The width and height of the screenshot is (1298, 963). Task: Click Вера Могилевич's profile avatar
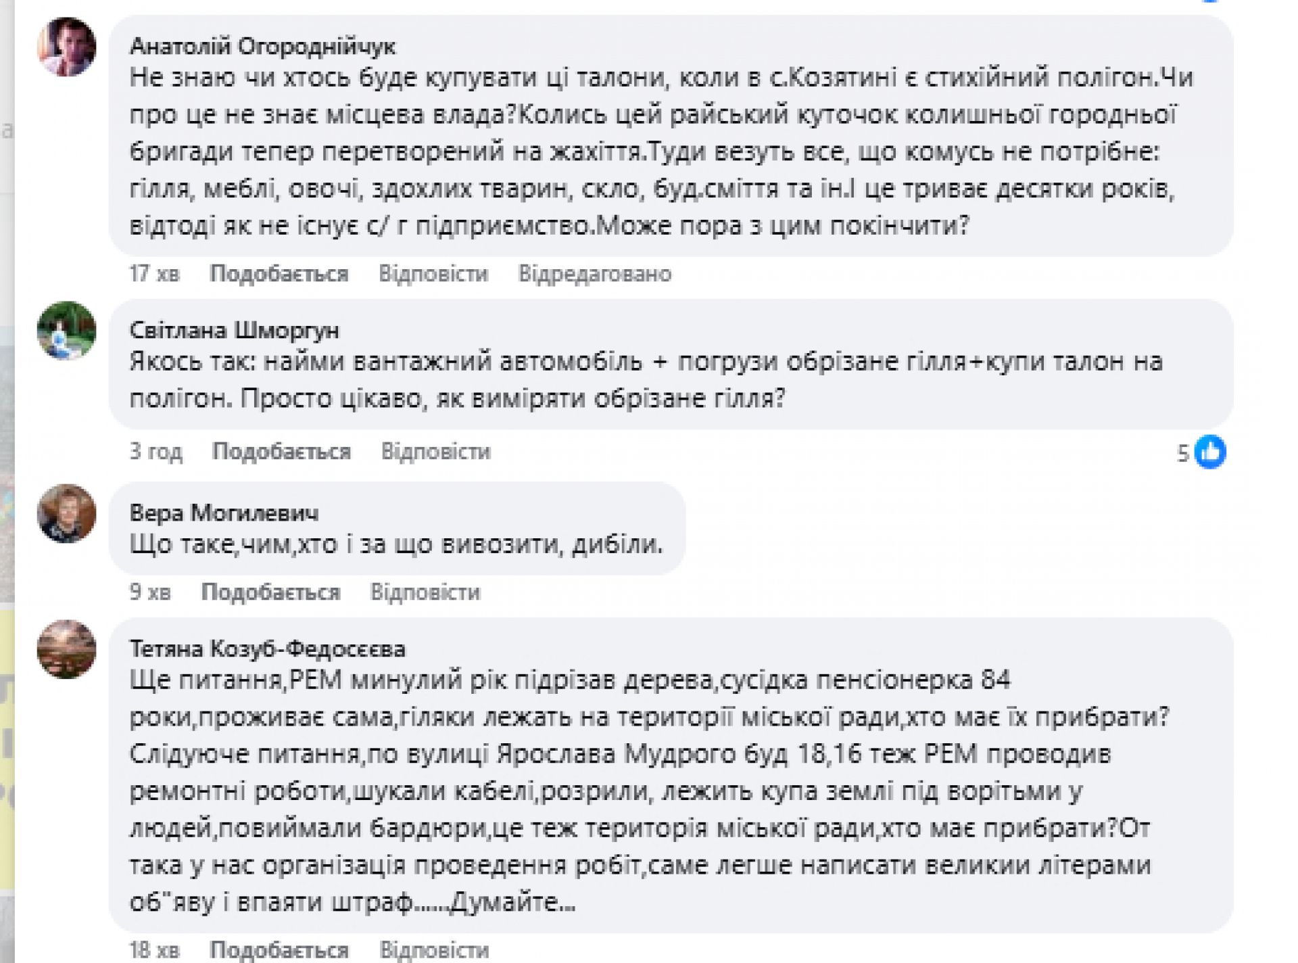[66, 513]
